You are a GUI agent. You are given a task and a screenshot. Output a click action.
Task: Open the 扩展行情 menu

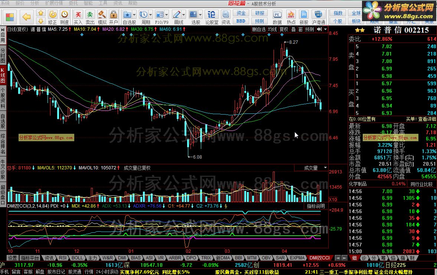point(54,3)
